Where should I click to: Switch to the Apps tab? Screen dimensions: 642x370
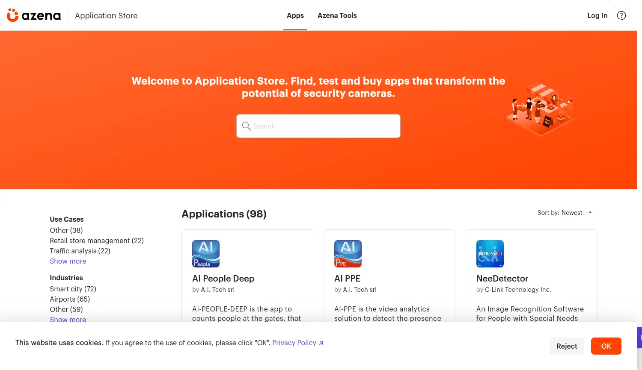[295, 15]
